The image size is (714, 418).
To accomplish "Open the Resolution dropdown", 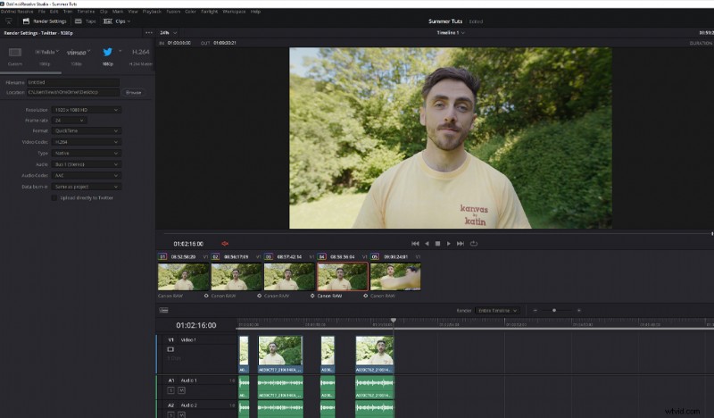I will pyautogui.click(x=86, y=110).
